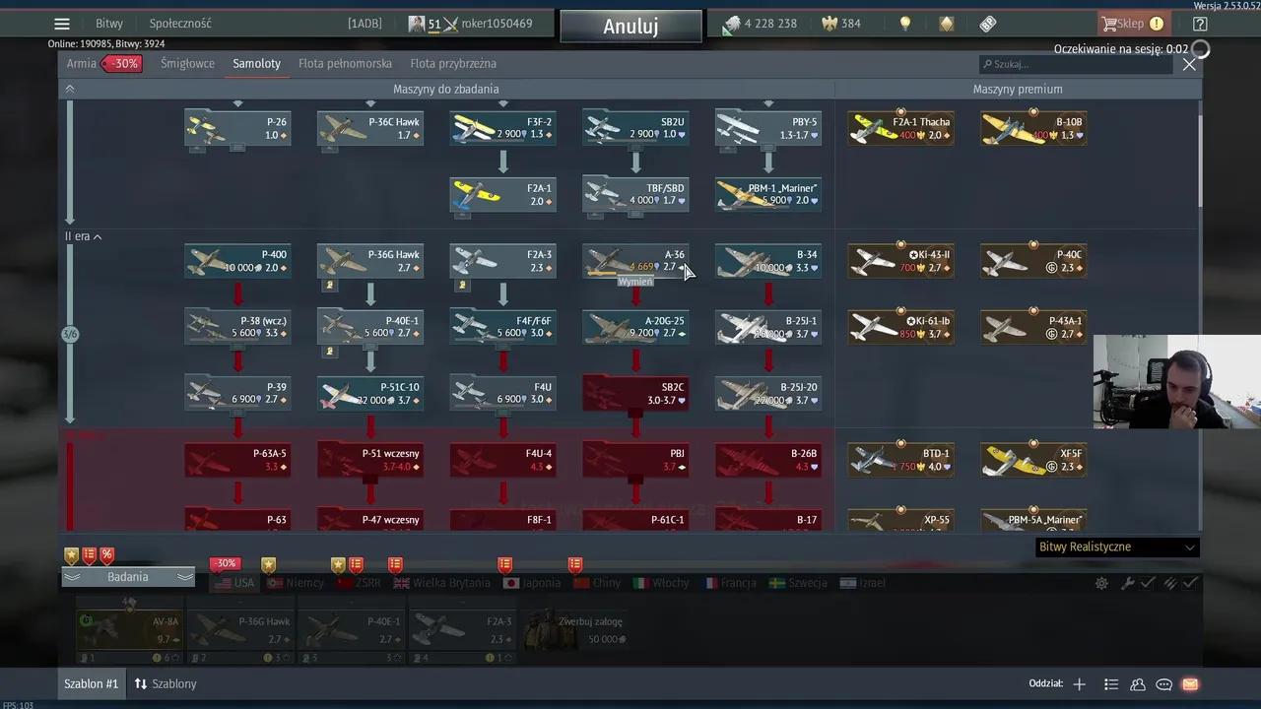Click the Zwerbuj załogę recruit crew slot
Image resolution: width=1261 pixels, height=709 pixels.
575,630
